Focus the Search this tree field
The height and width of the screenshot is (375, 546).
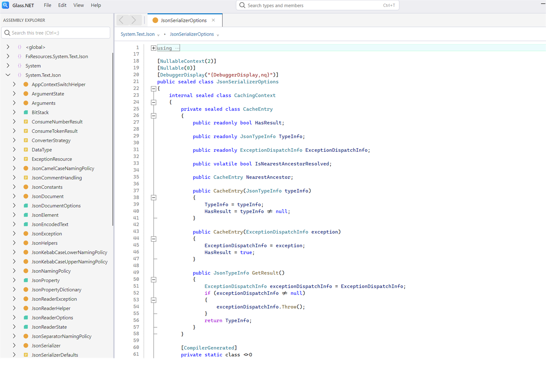click(56, 33)
